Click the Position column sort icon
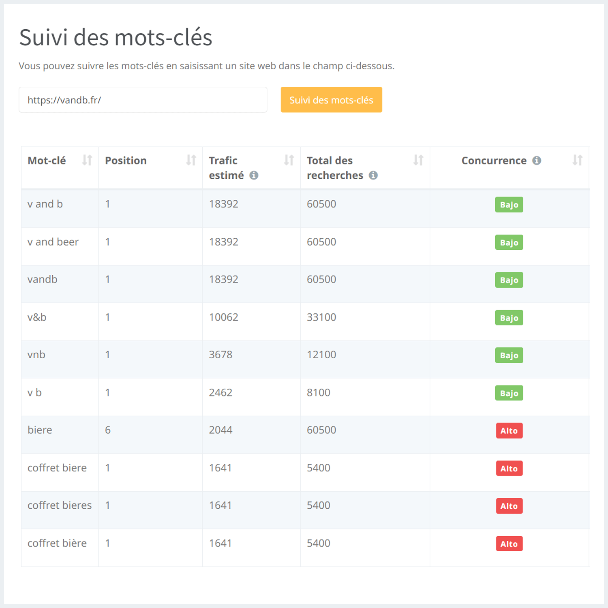 click(191, 160)
